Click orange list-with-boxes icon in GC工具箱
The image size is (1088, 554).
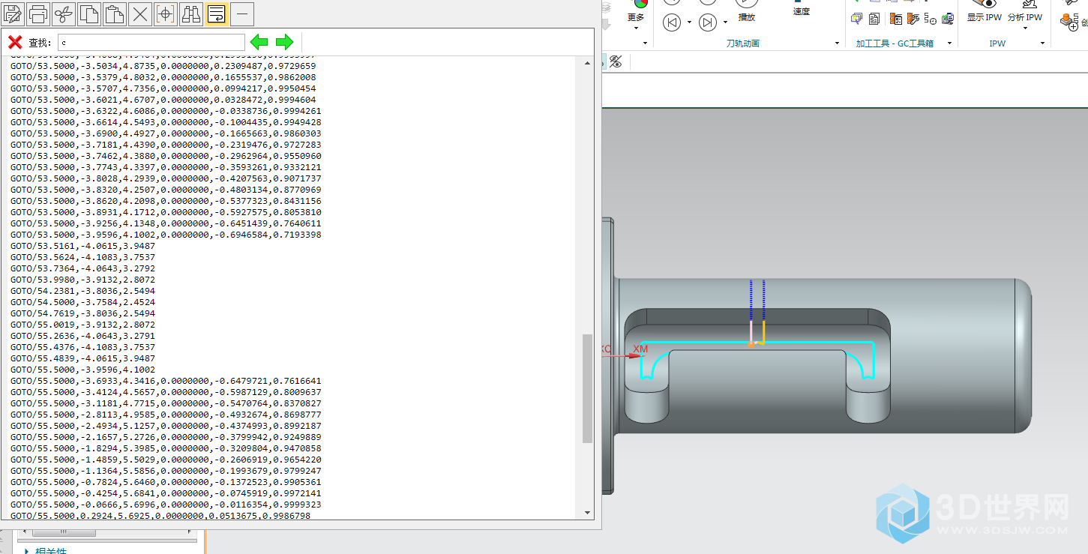click(895, 18)
